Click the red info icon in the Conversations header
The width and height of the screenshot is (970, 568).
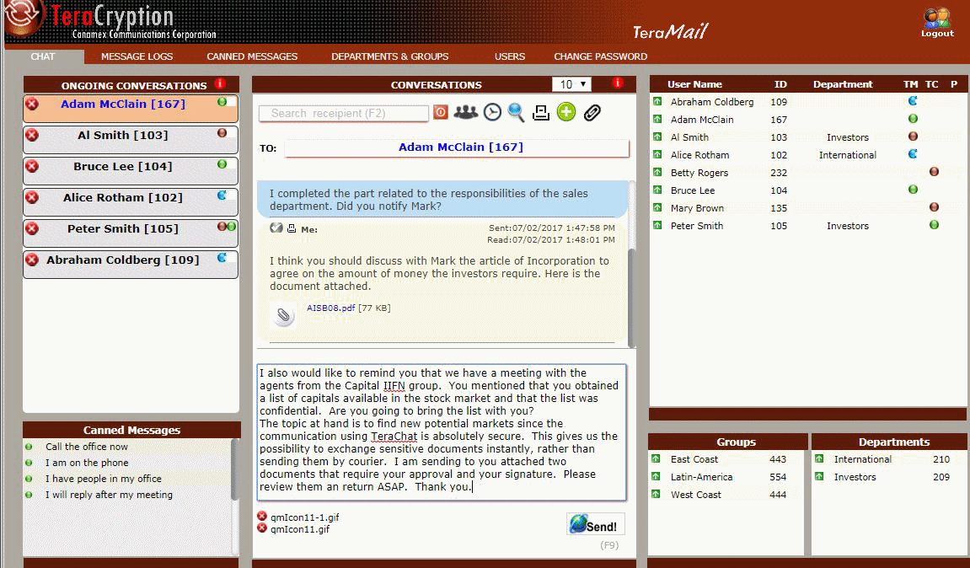tap(617, 83)
